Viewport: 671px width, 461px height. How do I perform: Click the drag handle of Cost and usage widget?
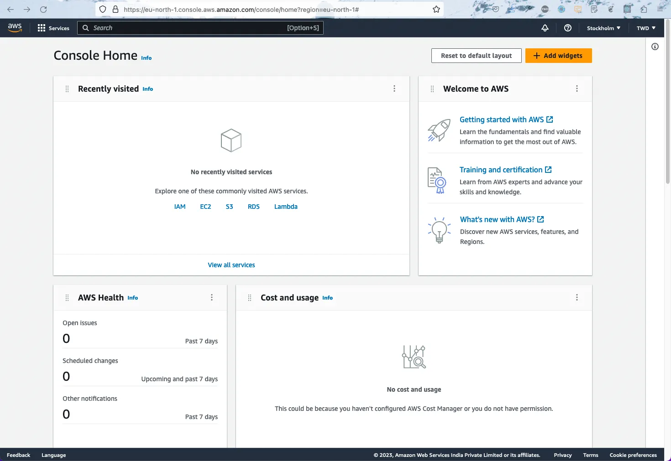point(250,298)
